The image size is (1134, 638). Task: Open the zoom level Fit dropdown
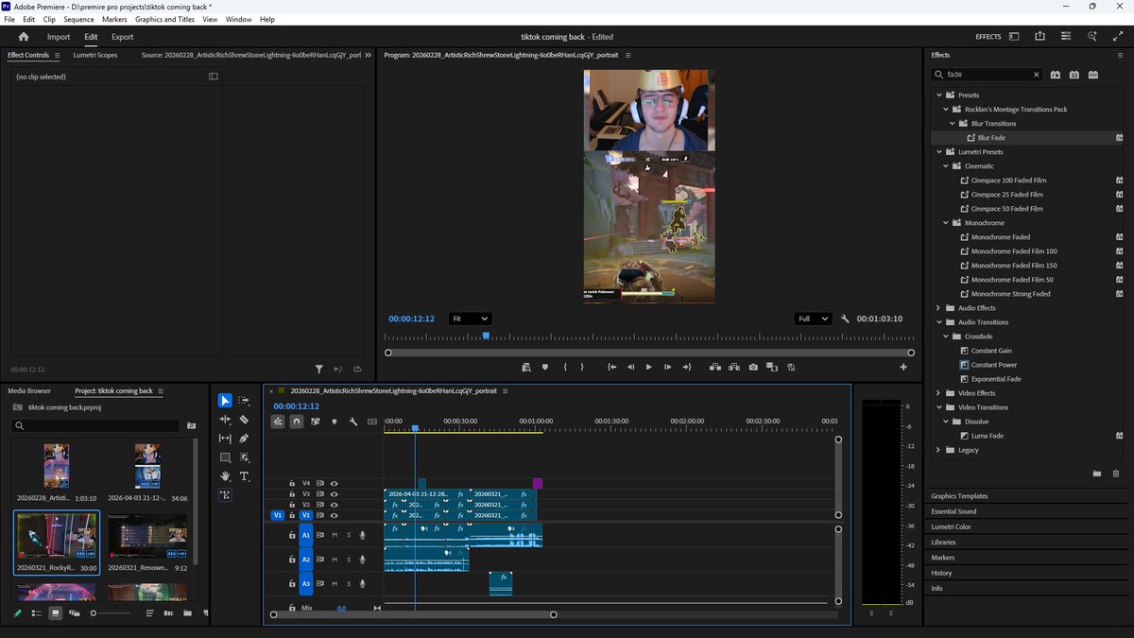(470, 319)
